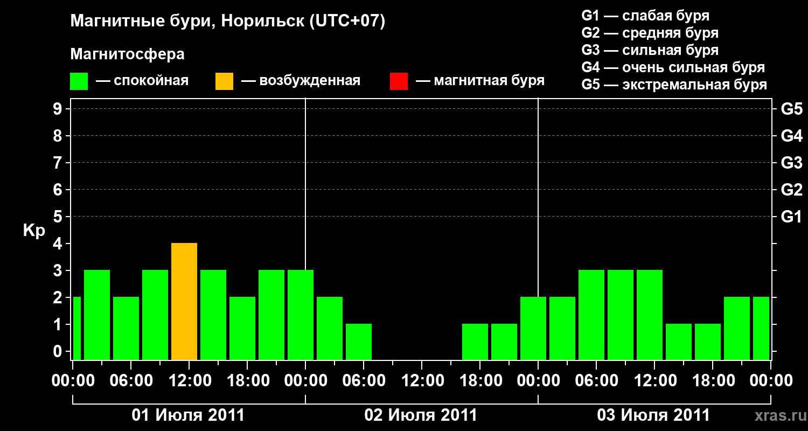Click the orange Kp 4 bar
This screenshot has height=431, width=808.
(184, 301)
